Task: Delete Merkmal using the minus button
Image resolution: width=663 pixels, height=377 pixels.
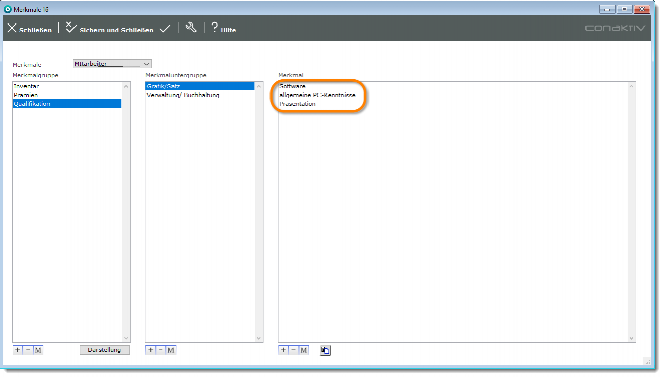Action: click(293, 350)
